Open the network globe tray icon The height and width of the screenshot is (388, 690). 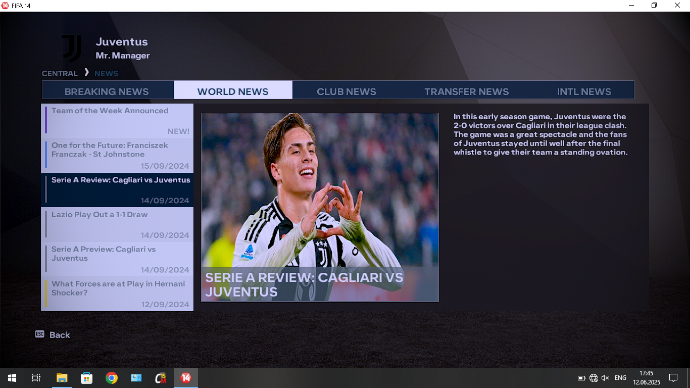594,378
